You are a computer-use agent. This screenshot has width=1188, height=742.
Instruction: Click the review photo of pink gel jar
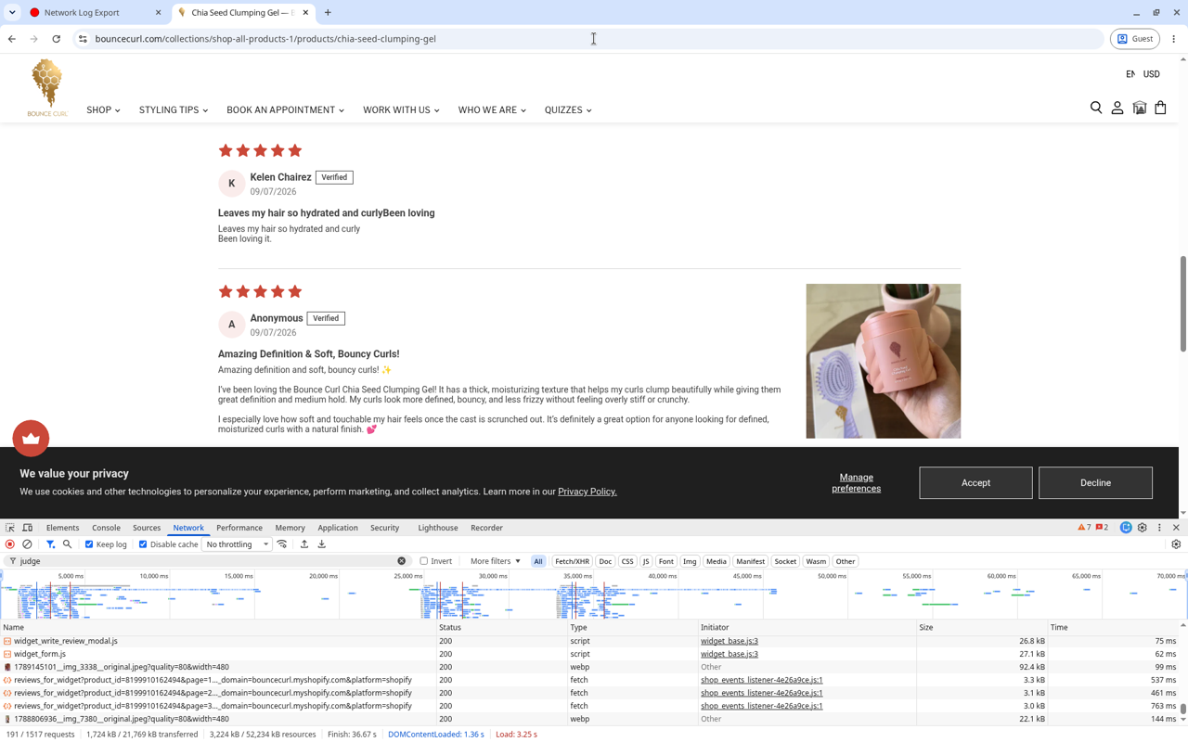884,361
